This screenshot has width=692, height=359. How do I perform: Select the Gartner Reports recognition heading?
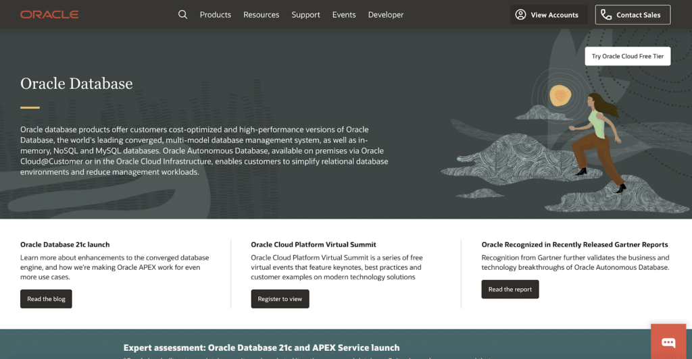click(574, 244)
